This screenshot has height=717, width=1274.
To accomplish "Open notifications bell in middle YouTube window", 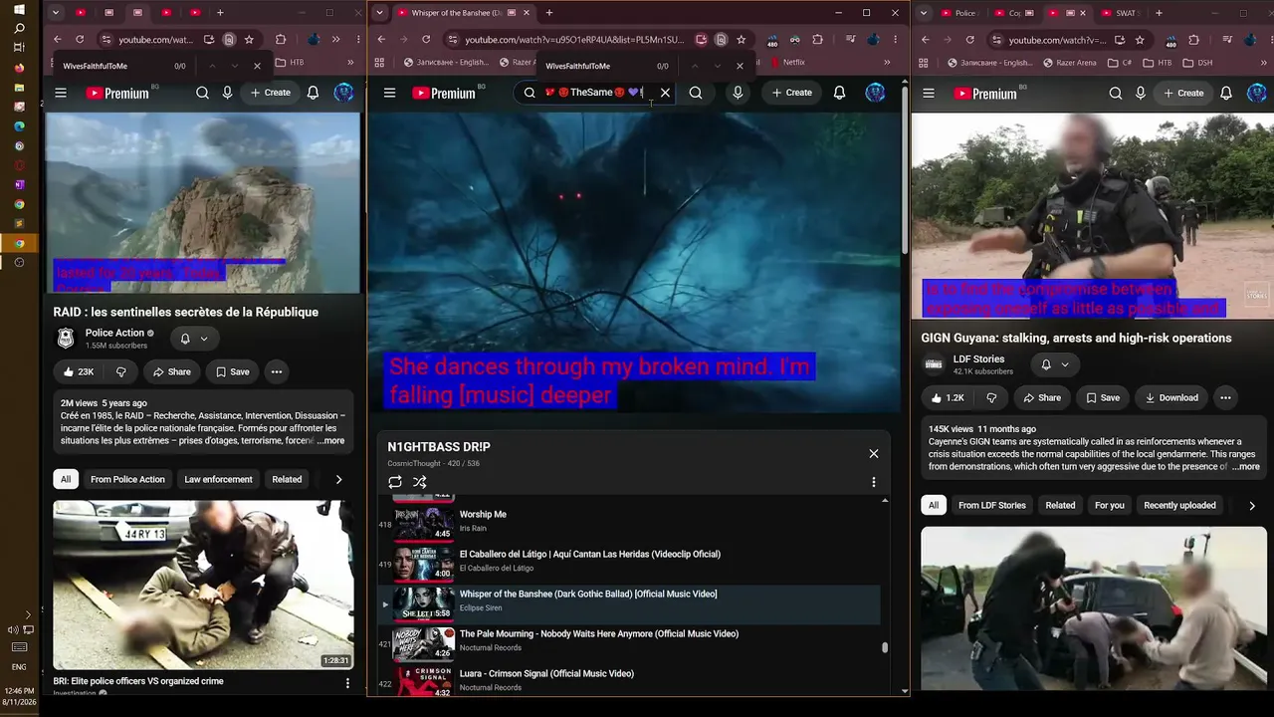I will [x=839, y=93].
